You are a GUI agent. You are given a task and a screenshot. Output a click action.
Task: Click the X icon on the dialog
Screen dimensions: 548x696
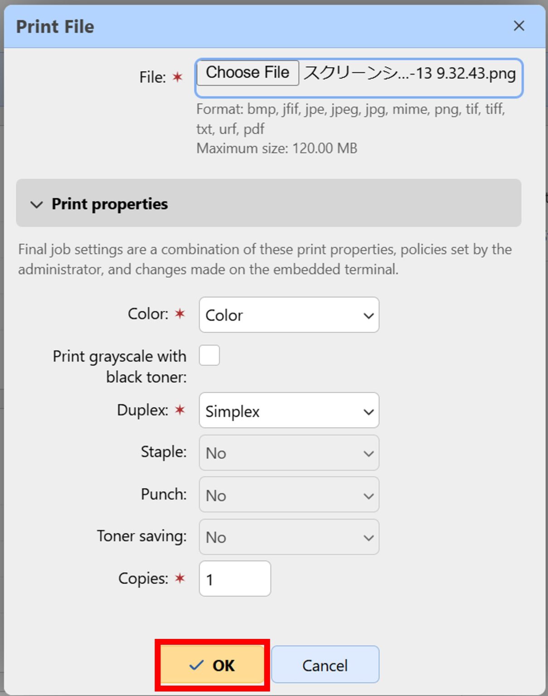pyautogui.click(x=519, y=26)
